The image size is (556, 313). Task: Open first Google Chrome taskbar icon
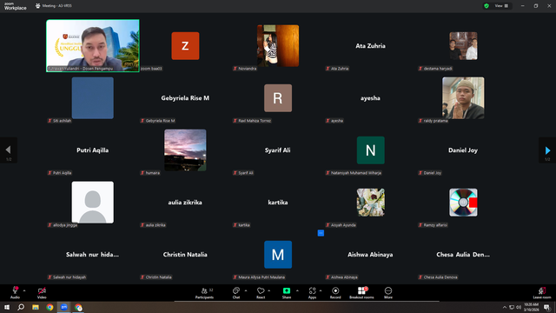tap(50, 307)
